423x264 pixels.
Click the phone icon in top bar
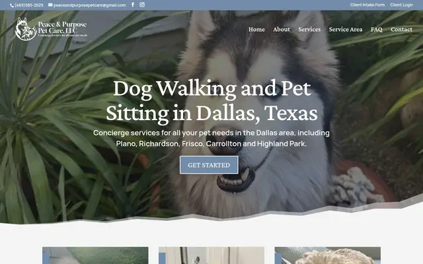[12, 5]
